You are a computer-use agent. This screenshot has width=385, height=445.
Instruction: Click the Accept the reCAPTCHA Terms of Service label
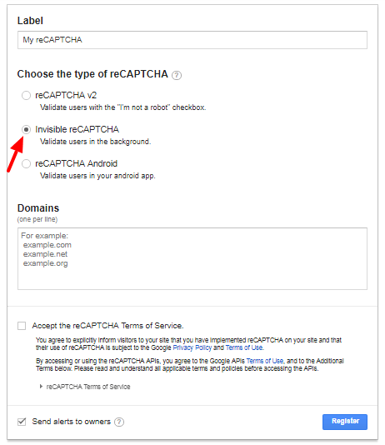click(x=107, y=326)
